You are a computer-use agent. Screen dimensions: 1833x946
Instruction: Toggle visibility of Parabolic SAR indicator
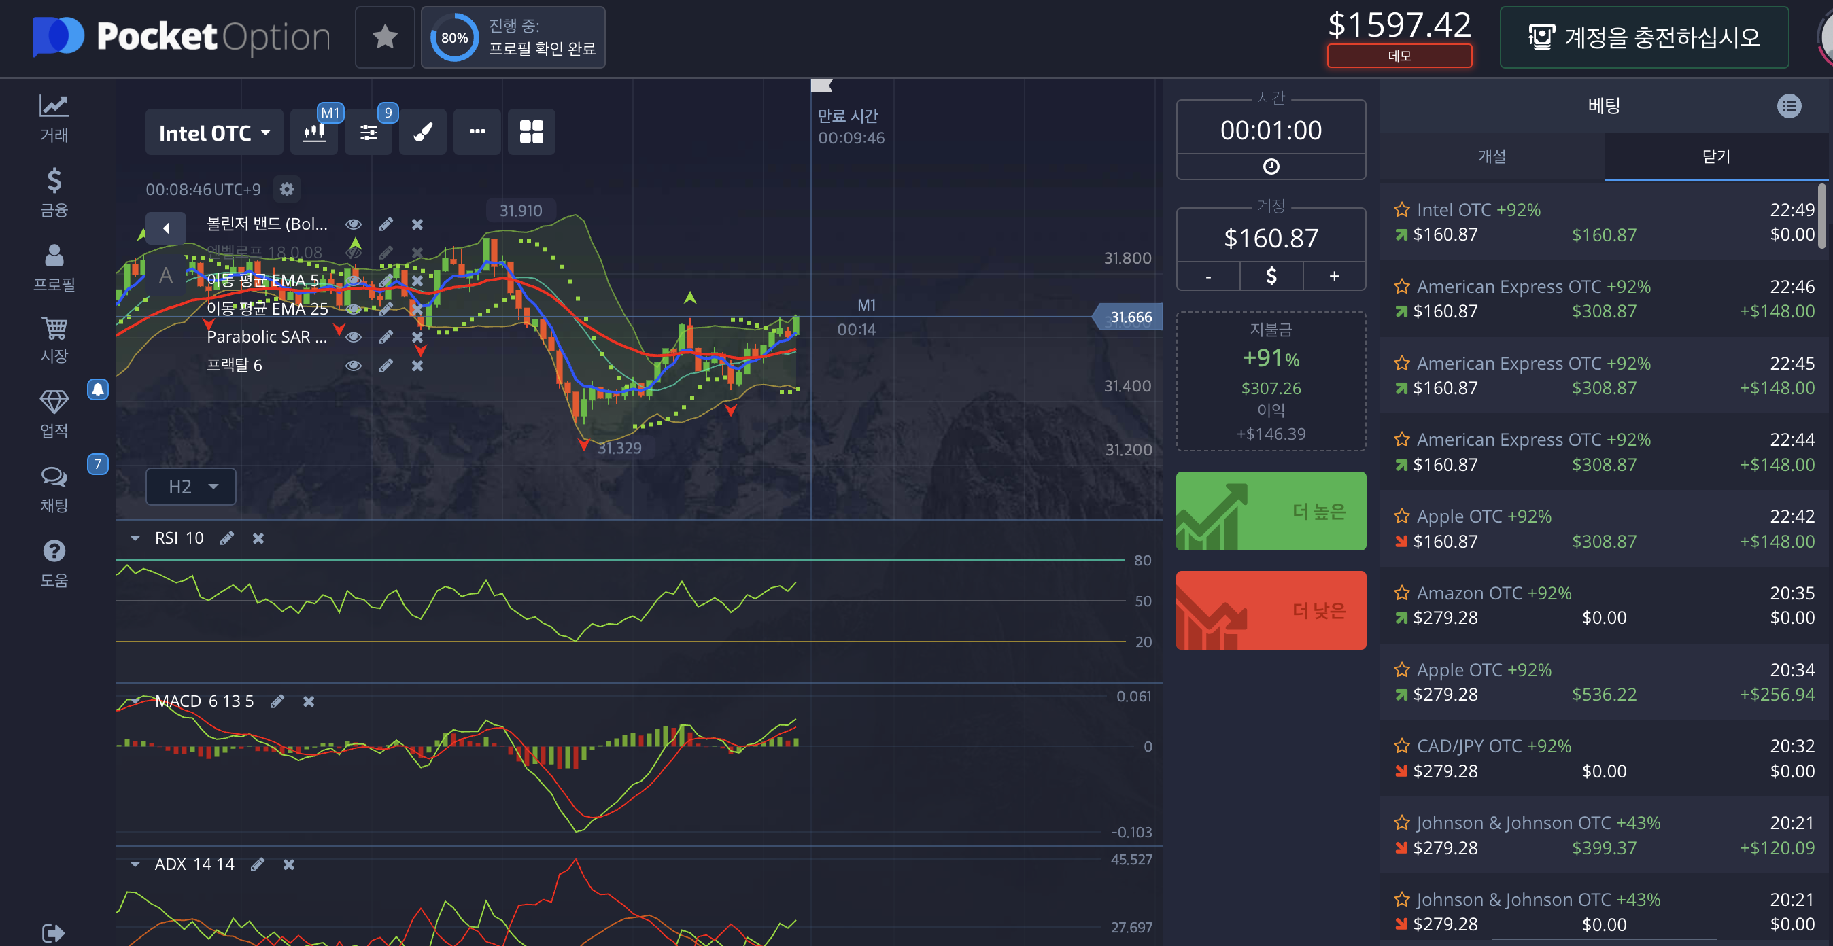click(x=354, y=337)
